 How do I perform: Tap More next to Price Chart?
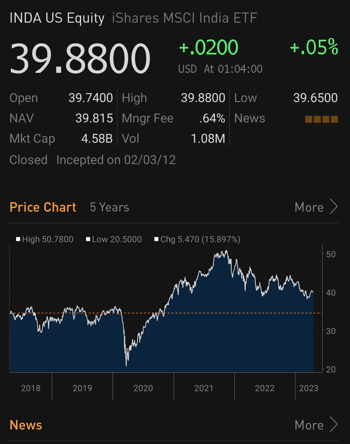pos(309,207)
